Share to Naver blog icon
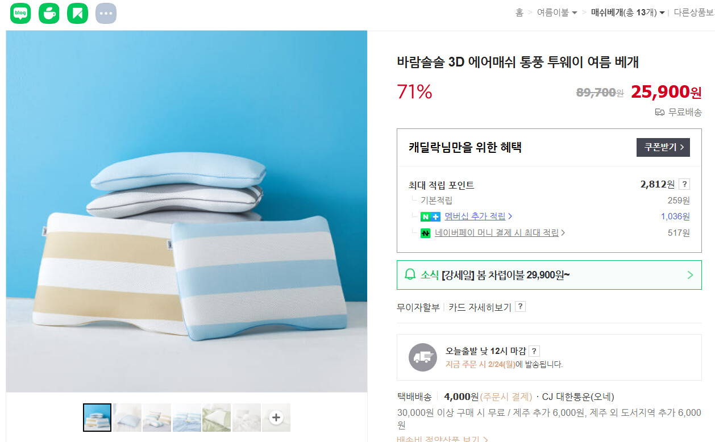The width and height of the screenshot is (715, 442). [x=20, y=13]
